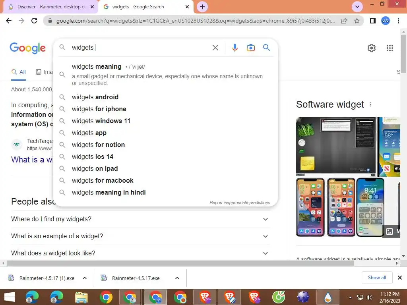
Task: Close the downloads bar
Action: click(400, 278)
